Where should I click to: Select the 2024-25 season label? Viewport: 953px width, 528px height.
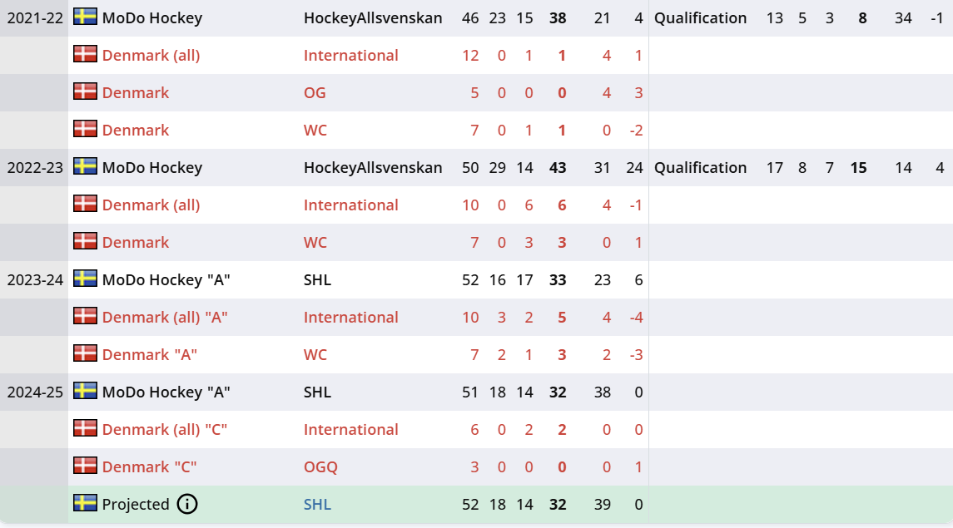click(x=35, y=392)
